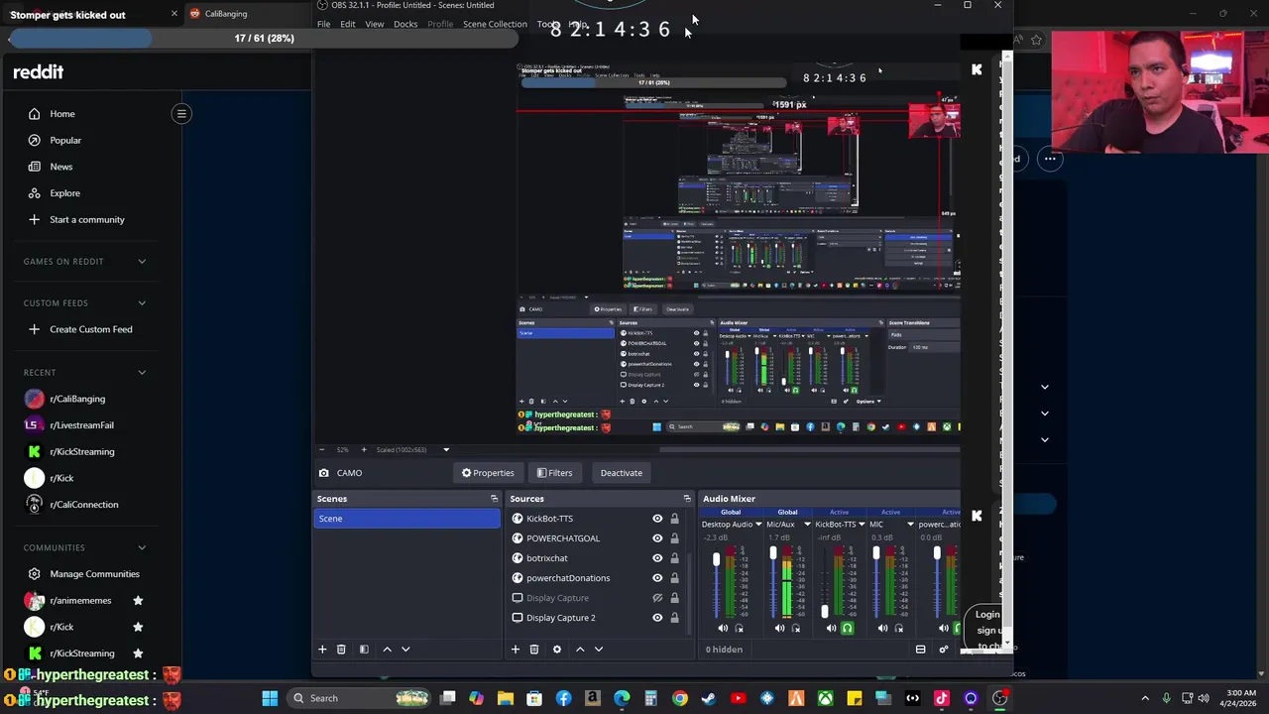Add a new source with the plus icon

click(x=515, y=650)
